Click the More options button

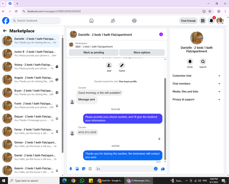pyautogui.click(x=142, y=52)
